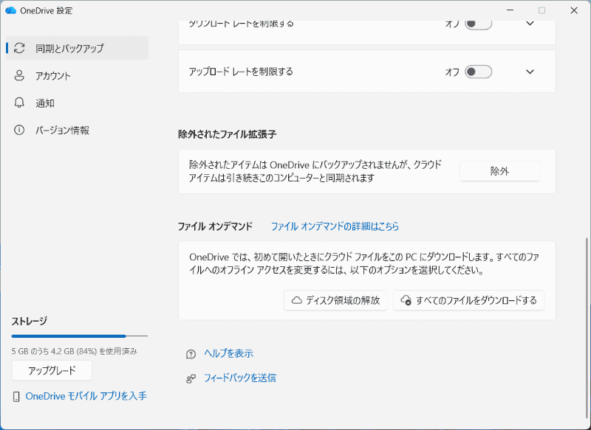The height and width of the screenshot is (430, 591).
Task: Click the 5 GB のうち 4.2 GB storage text
Action: pyautogui.click(x=75, y=351)
